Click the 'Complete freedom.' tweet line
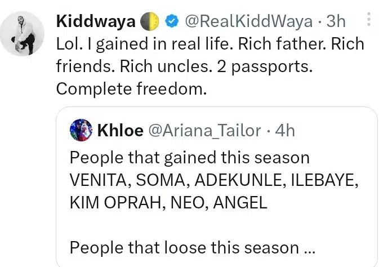 point(132,88)
